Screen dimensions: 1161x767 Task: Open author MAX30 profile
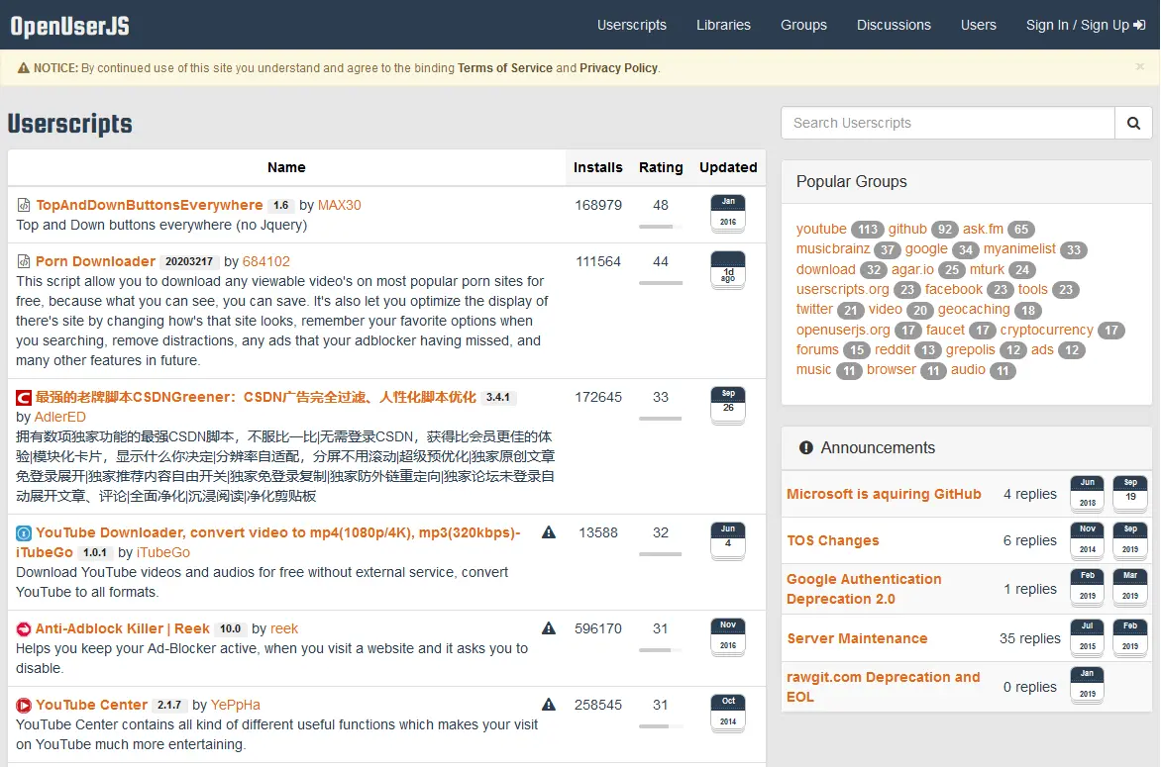click(x=339, y=205)
